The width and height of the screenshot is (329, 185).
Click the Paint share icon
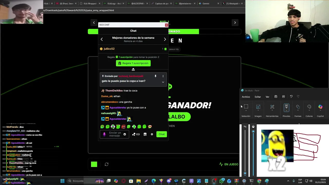point(284,97)
